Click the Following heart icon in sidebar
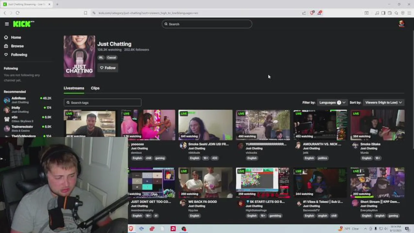414x233 pixels. coord(6,55)
